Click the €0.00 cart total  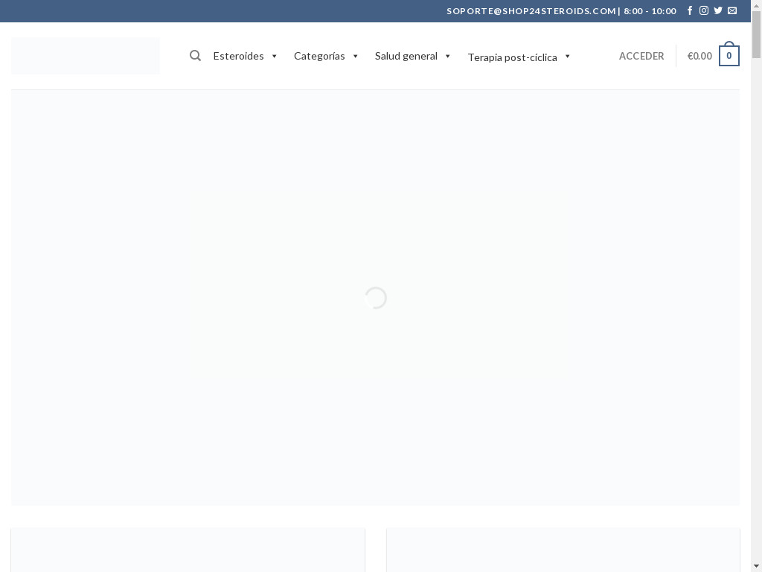tap(699, 56)
